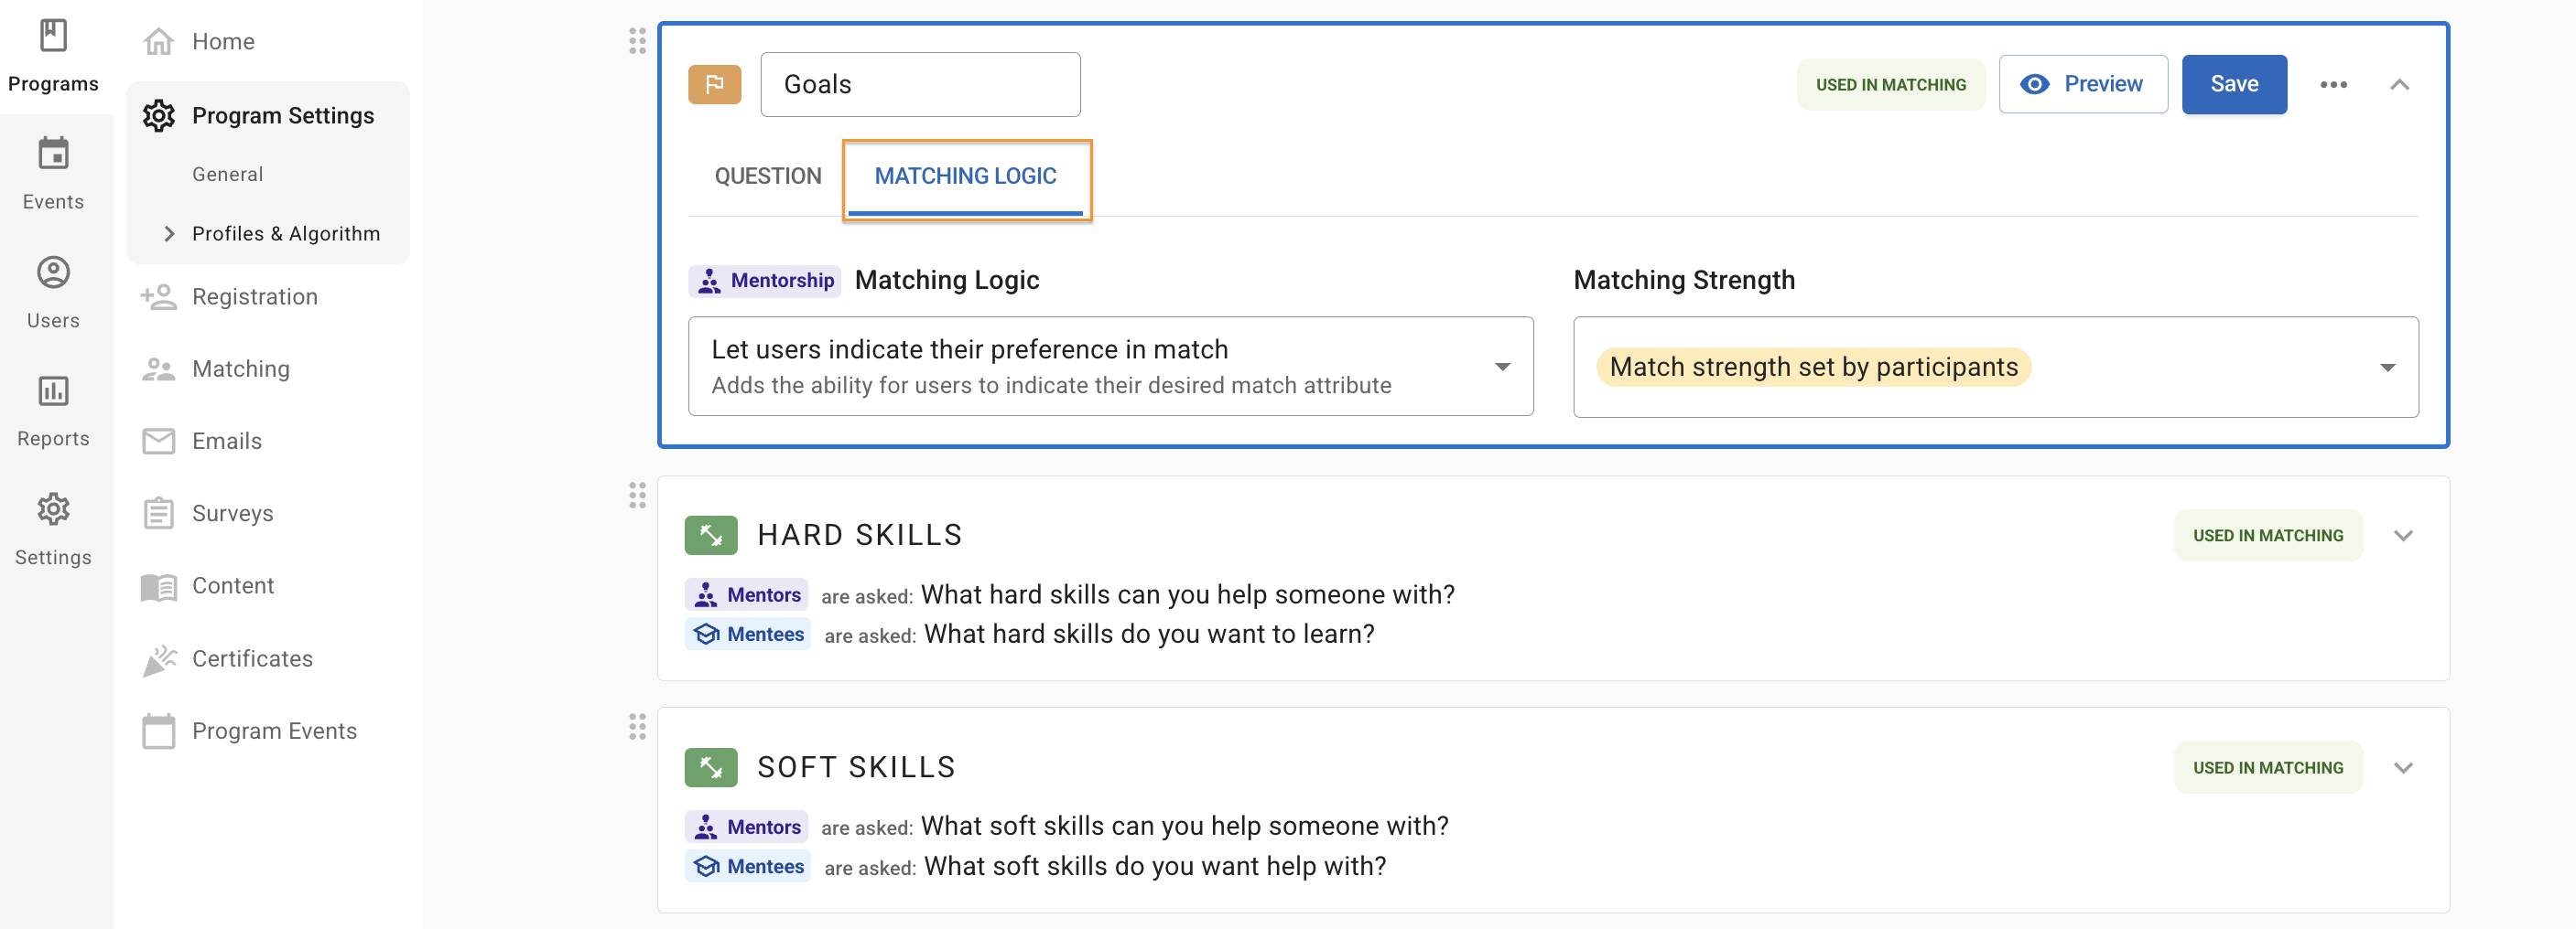The image size is (2576, 929).
Task: Switch to the Question tab
Action: (x=767, y=176)
